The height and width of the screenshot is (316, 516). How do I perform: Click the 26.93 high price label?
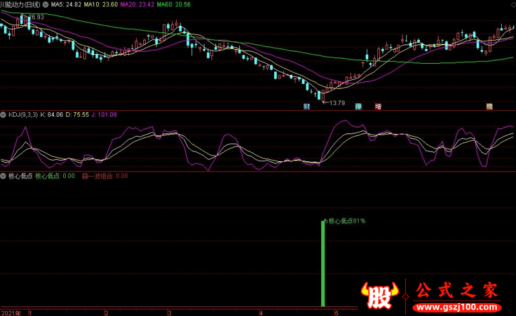point(36,17)
